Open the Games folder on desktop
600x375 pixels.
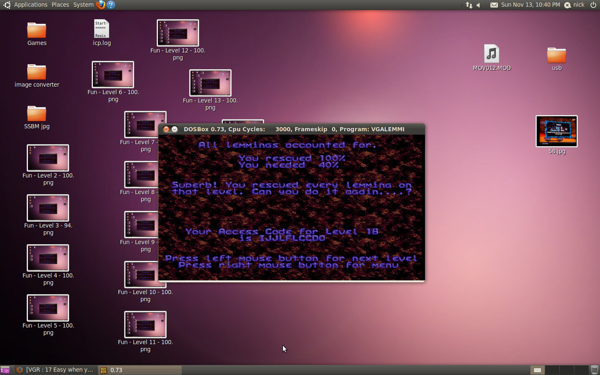(37, 31)
